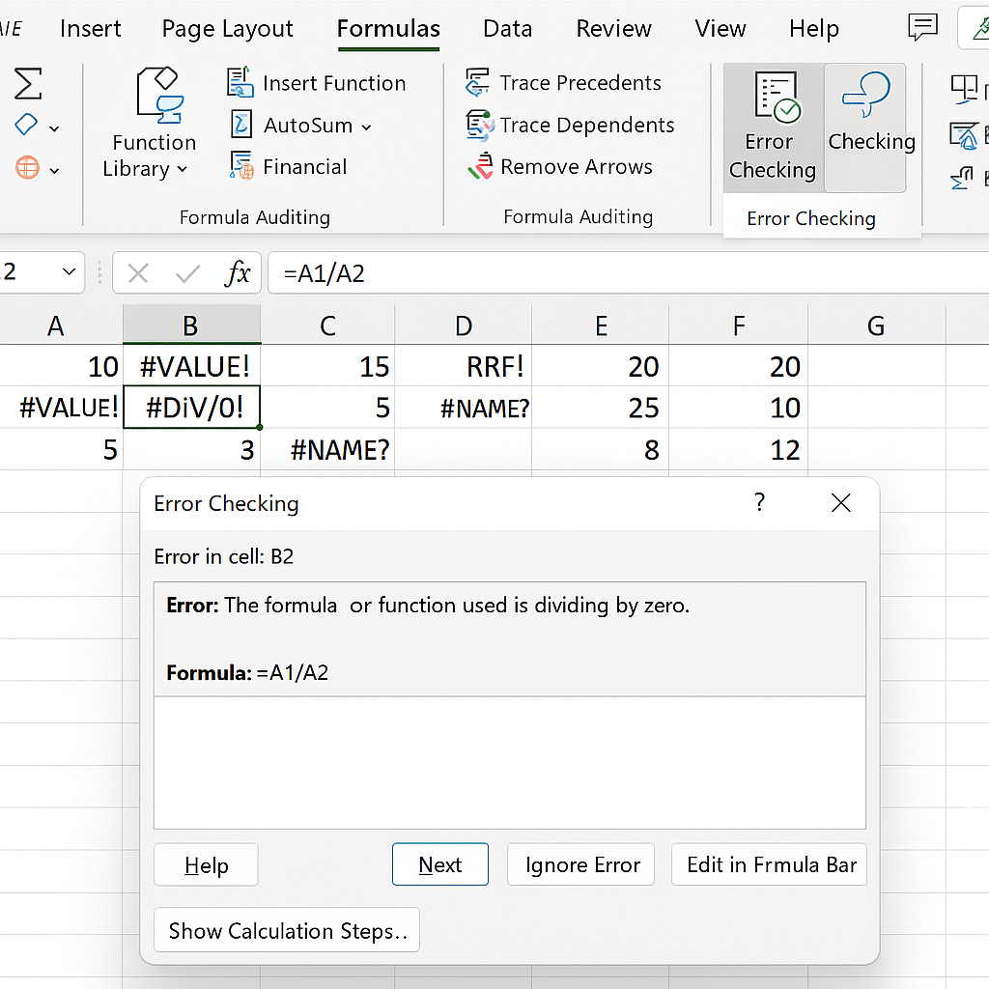Click the Ignore Error button
989x989 pixels.
click(x=582, y=864)
